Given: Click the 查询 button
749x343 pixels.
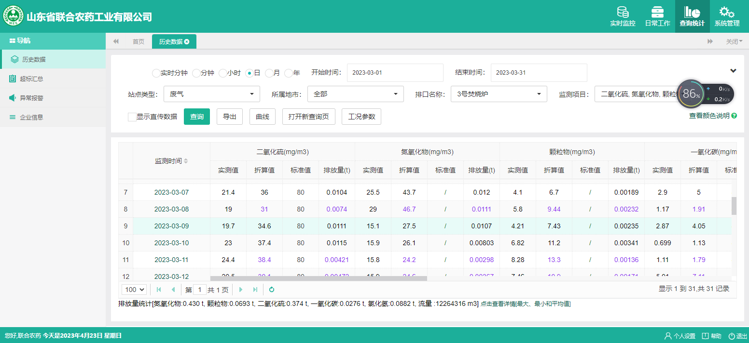Looking at the screenshot, I should (197, 117).
